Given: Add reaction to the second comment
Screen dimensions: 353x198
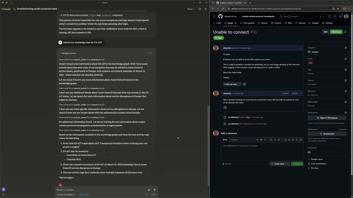Looking at the screenshot, I should 225,108.
